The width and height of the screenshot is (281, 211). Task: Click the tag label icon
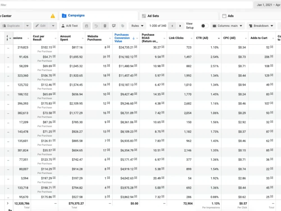[x=123, y=26]
